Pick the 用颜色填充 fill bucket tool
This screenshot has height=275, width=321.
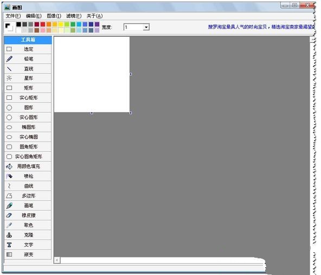coord(28,167)
